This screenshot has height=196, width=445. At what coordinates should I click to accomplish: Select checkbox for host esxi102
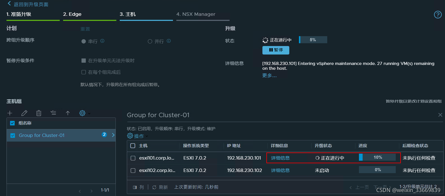[x=133, y=171]
